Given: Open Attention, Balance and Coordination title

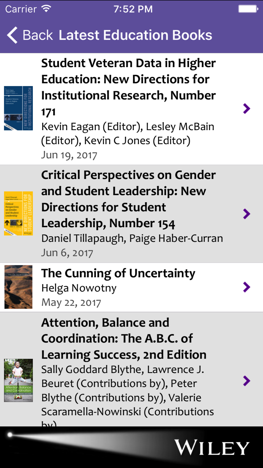Looking at the screenshot, I should (x=124, y=338).
